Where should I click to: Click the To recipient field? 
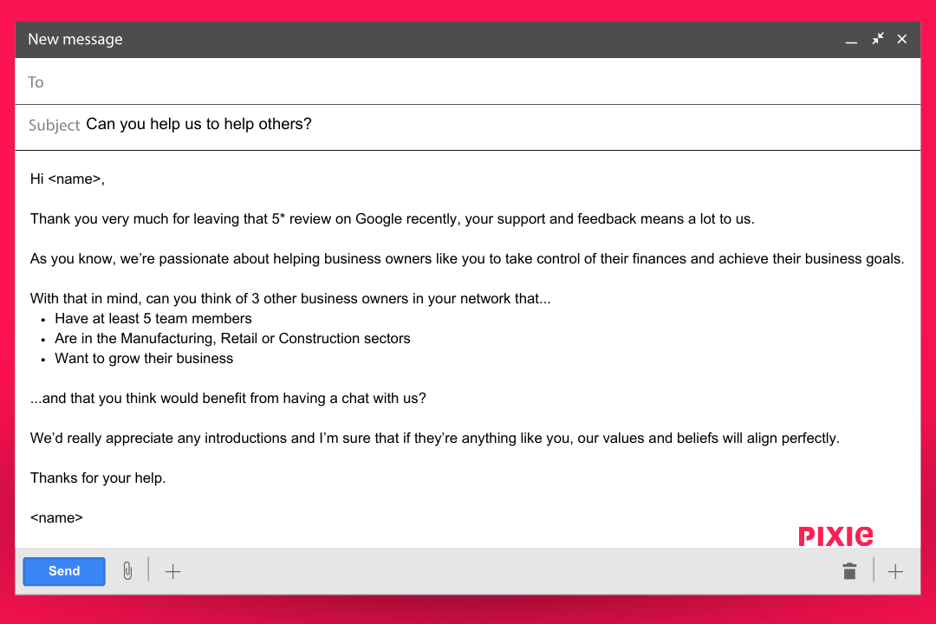[x=468, y=82]
